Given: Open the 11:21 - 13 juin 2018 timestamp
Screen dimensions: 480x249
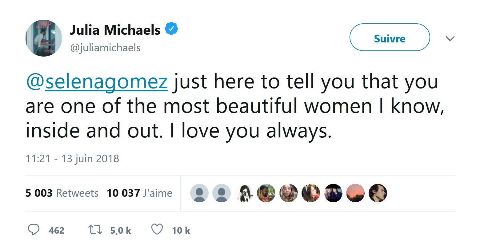Looking at the screenshot, I should pyautogui.click(x=72, y=159).
